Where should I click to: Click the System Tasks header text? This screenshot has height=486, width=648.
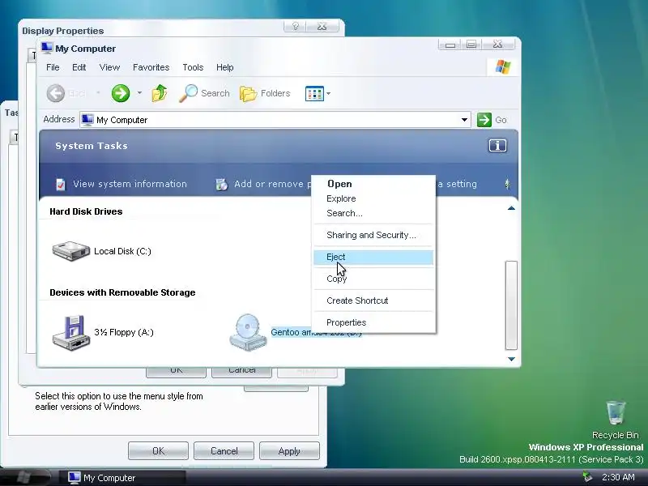click(x=92, y=146)
